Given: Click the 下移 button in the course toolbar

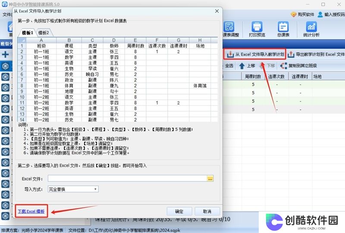Looking at the screenshot, I should pyautogui.click(x=267, y=66).
